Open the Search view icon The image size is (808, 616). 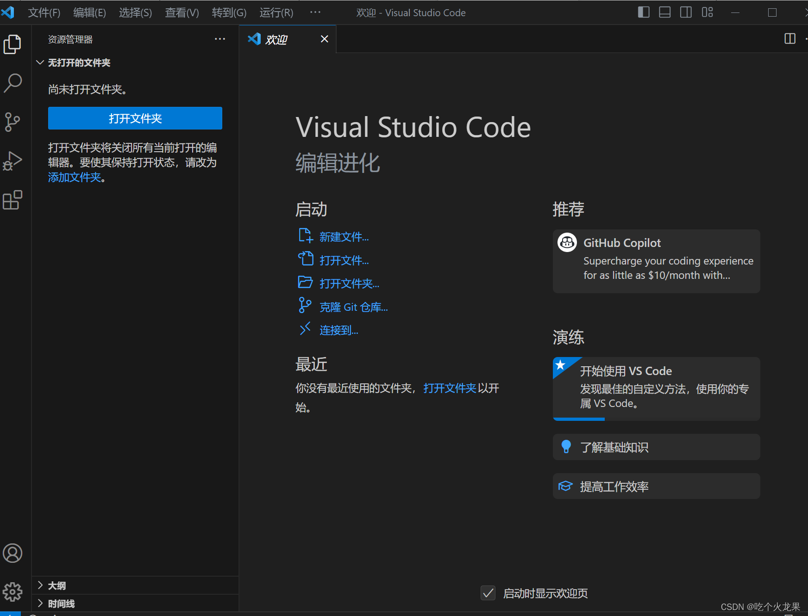click(x=13, y=83)
